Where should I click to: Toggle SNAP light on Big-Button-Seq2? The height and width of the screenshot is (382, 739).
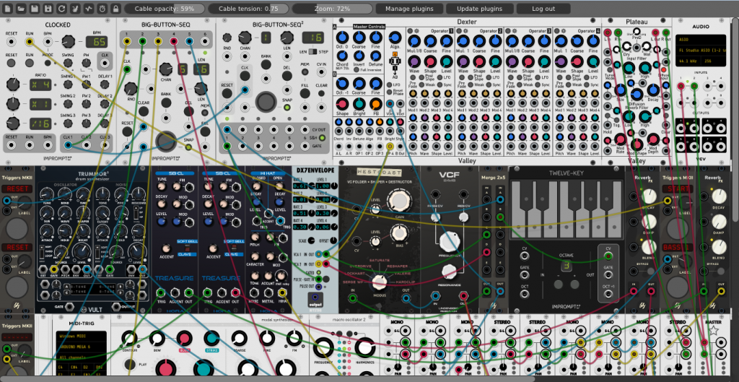coord(287,107)
